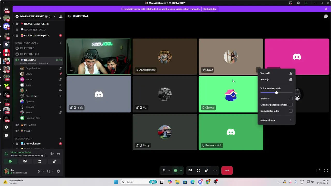The image size is (331, 186).
Task: Click Deshabilitar in streamer mode banner
Action: click(x=210, y=9)
